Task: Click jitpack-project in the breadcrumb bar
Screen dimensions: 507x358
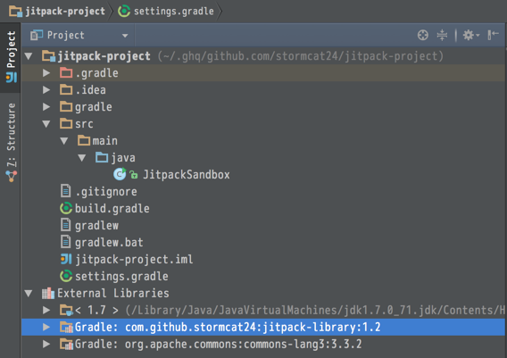Action: (57, 12)
